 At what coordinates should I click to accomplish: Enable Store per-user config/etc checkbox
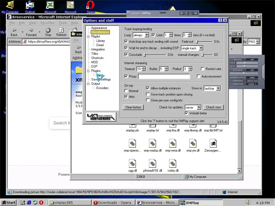(148, 100)
